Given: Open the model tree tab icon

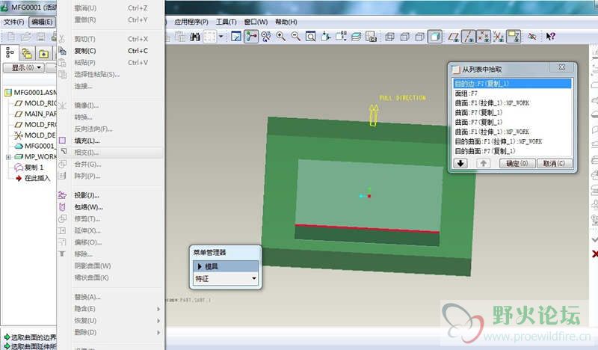Looking at the screenshot, I should coord(10,53).
